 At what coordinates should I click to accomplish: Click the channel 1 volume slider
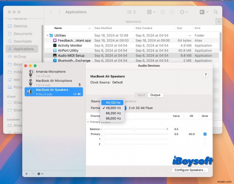pyautogui.click(x=135, y=139)
